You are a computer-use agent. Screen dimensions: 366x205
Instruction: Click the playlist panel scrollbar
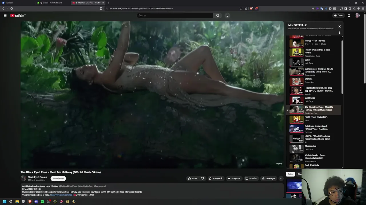coord(342,67)
